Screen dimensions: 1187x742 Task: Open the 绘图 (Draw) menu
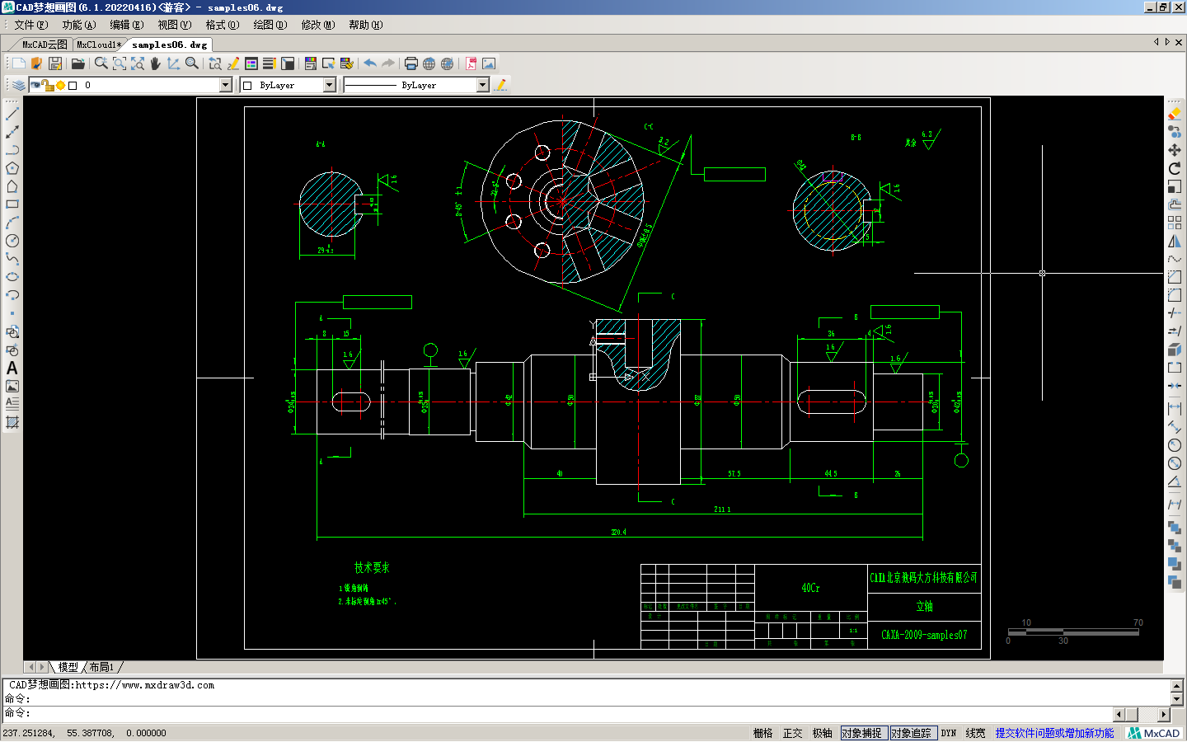click(270, 25)
